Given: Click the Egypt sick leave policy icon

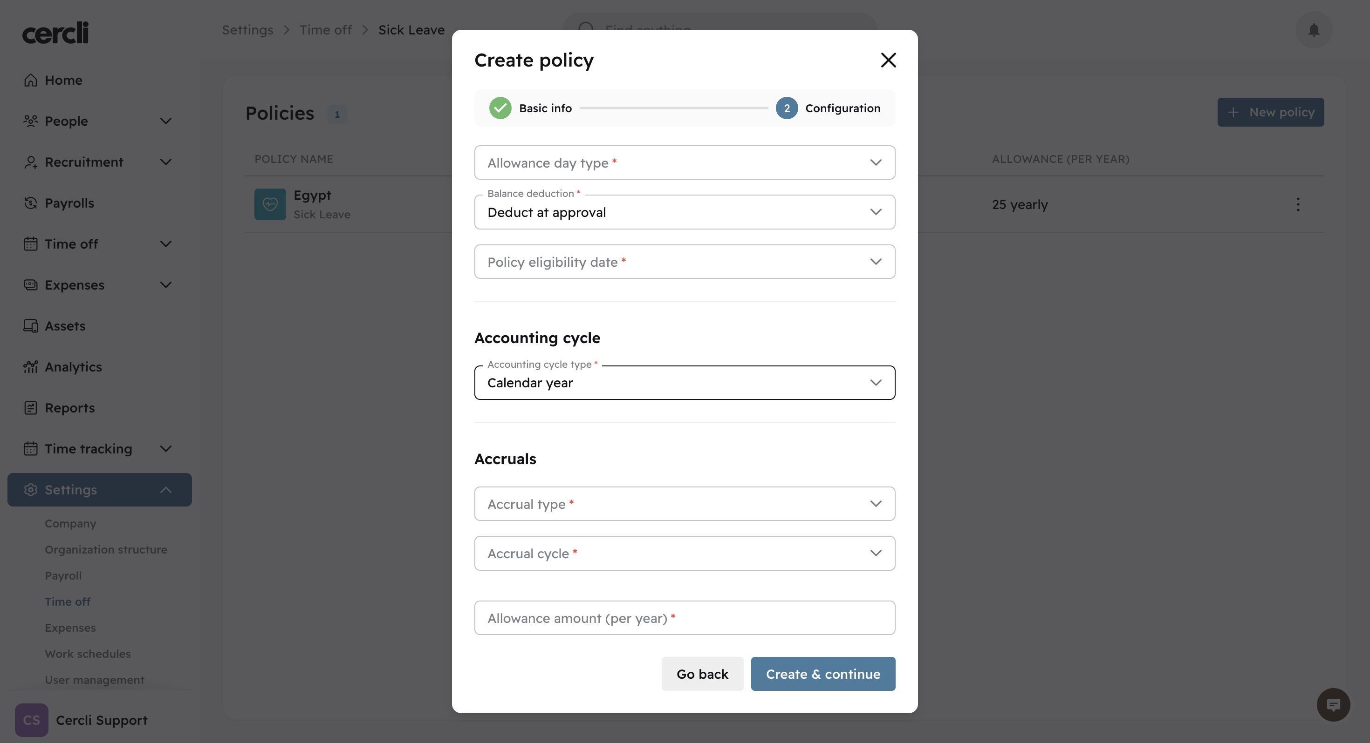Looking at the screenshot, I should [x=270, y=204].
